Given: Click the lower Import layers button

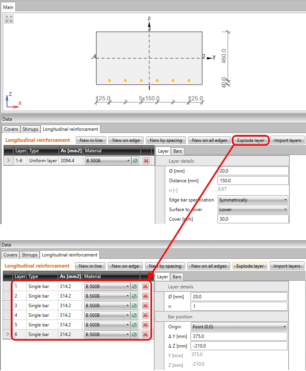Looking at the screenshot, I should [x=287, y=266].
